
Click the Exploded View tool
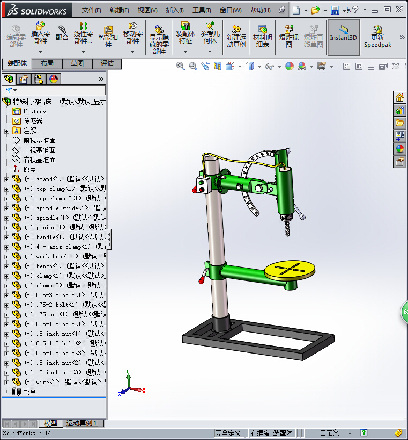[x=288, y=37]
